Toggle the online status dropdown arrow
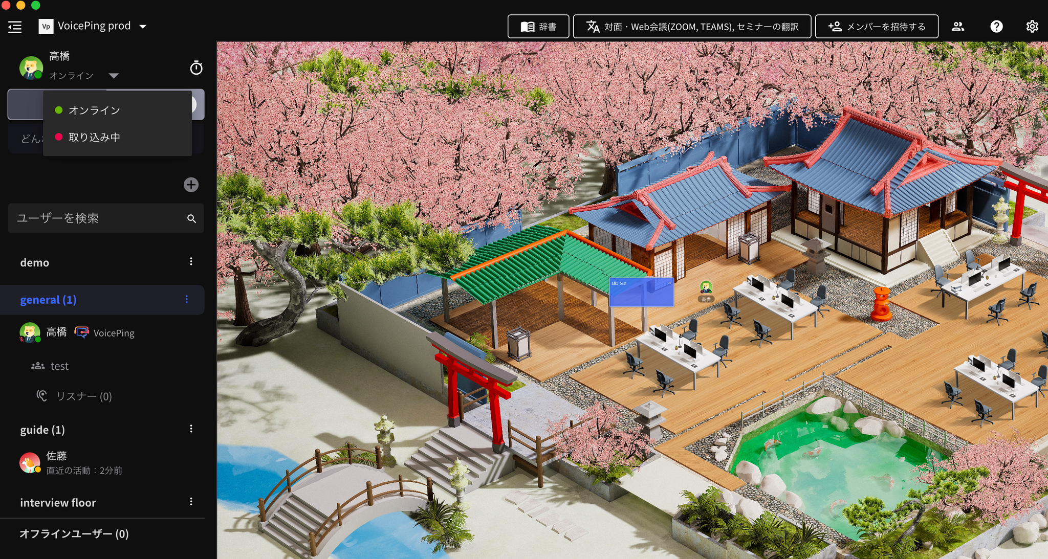 pyautogui.click(x=114, y=76)
